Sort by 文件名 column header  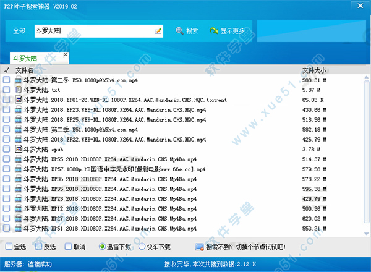24,70
